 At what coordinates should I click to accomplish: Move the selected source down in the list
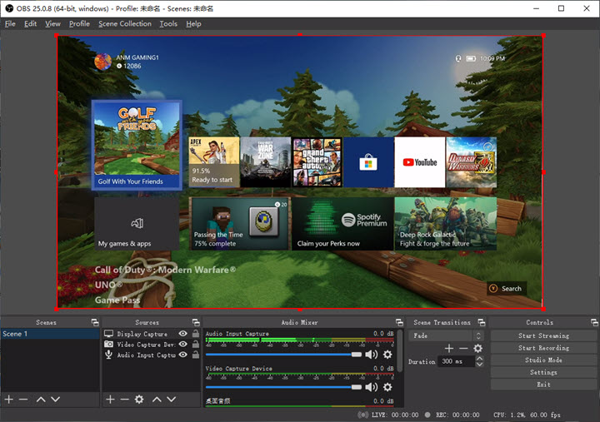[x=171, y=400]
